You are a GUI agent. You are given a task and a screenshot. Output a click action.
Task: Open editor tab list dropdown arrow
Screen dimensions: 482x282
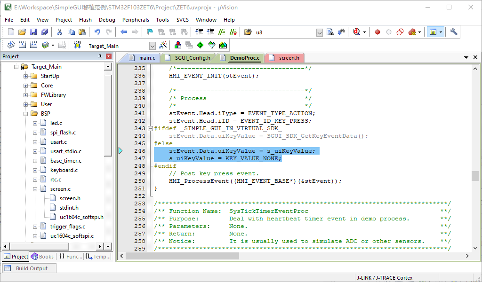pyautogui.click(x=466, y=57)
